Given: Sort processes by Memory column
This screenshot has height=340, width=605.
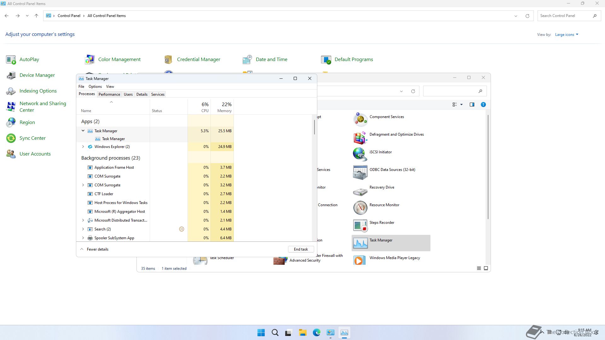Looking at the screenshot, I should click(222, 107).
